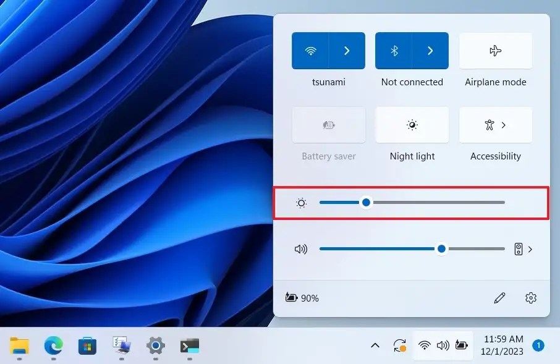Toggle Airplane mode on
This screenshot has height=364, width=560.
coord(494,50)
